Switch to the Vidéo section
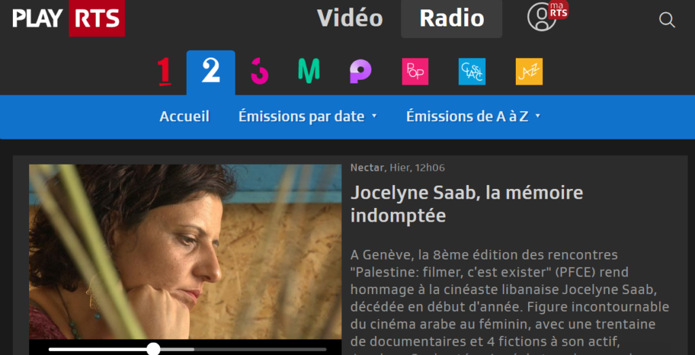The height and width of the screenshot is (355, 695). pyautogui.click(x=350, y=18)
